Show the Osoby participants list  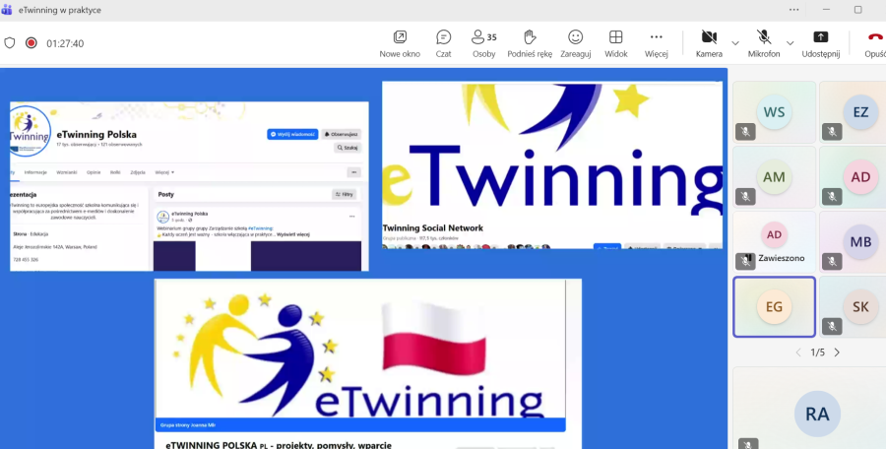tap(483, 37)
